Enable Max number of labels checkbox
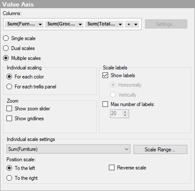195x191 pixels. pos(105,104)
